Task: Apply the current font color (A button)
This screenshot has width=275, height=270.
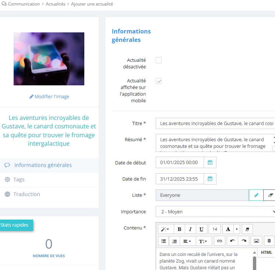Action: [x=228, y=229]
